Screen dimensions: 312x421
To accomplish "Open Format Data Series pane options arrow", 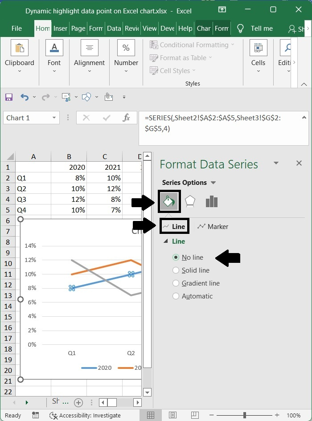I will [276, 163].
